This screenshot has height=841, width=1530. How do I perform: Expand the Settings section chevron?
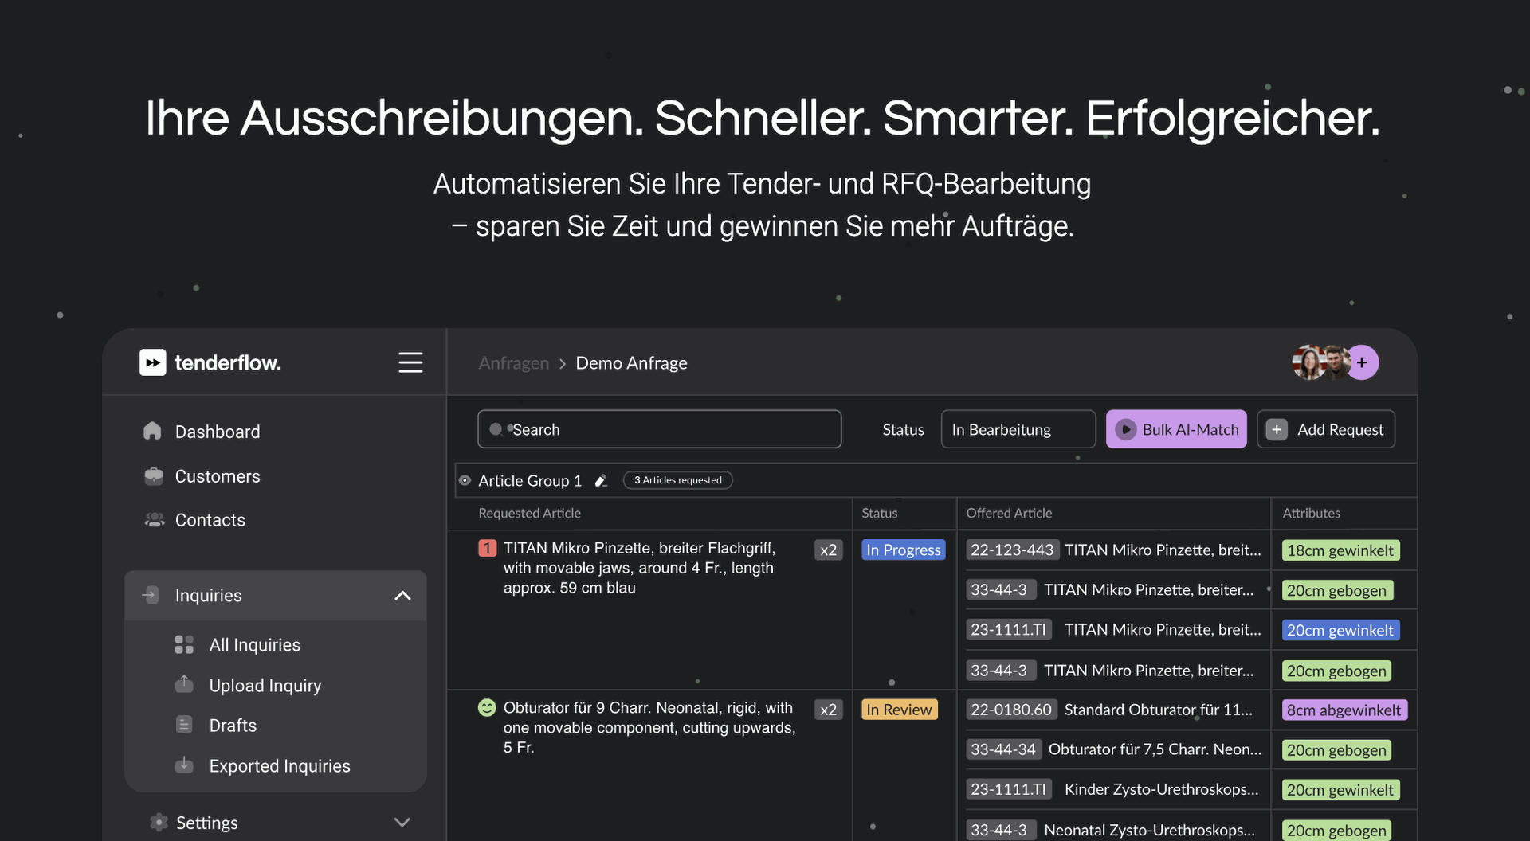(x=402, y=822)
